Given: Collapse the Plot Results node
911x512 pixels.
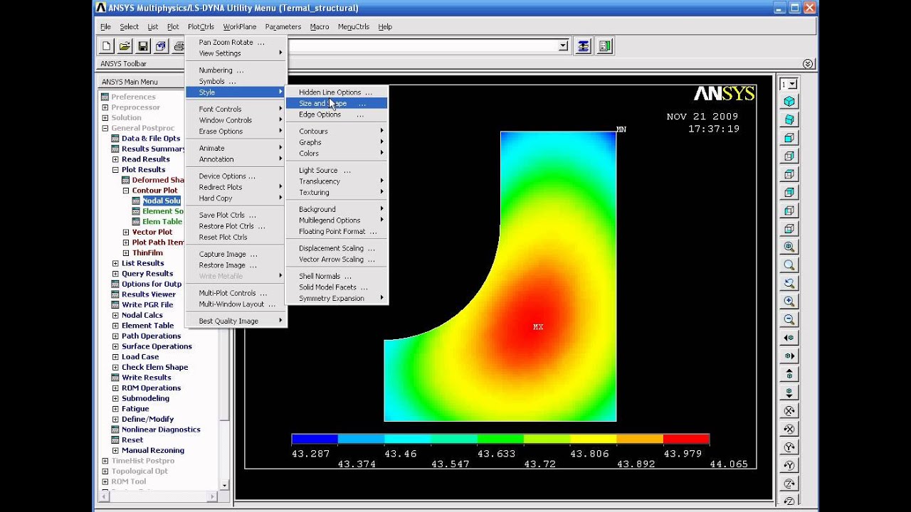Looking at the screenshot, I should (115, 170).
